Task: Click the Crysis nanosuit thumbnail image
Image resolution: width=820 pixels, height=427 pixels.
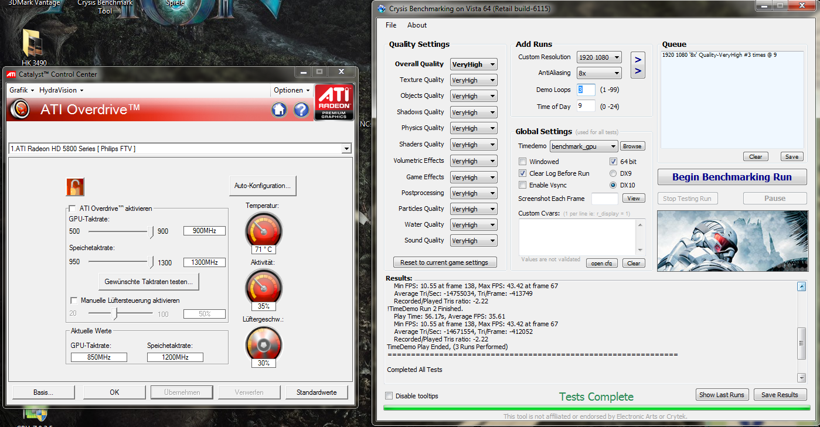Action: click(731, 241)
